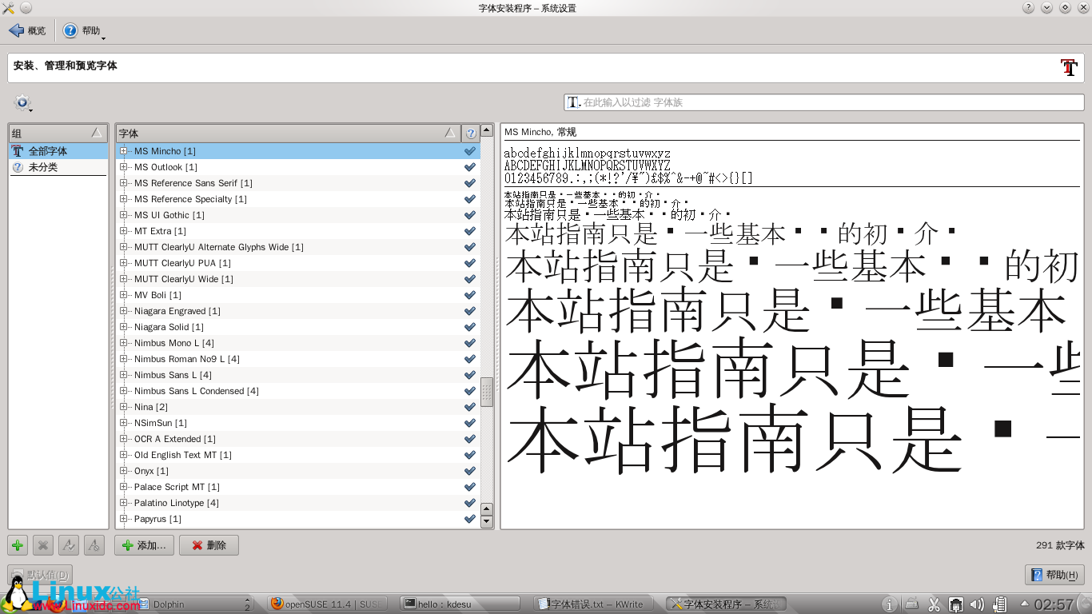Switch to hello : kdesu taskbar window
The width and height of the screenshot is (1092, 614).
coord(460,604)
